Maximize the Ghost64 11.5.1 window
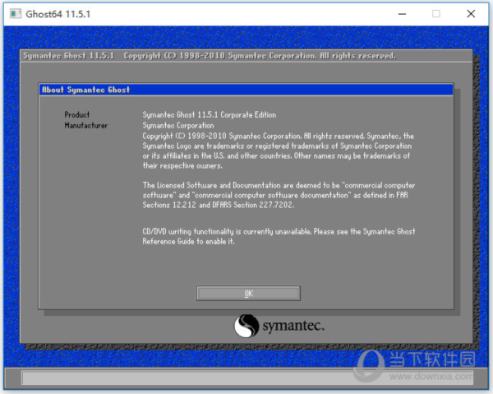This screenshot has height=394, width=493. click(x=436, y=14)
